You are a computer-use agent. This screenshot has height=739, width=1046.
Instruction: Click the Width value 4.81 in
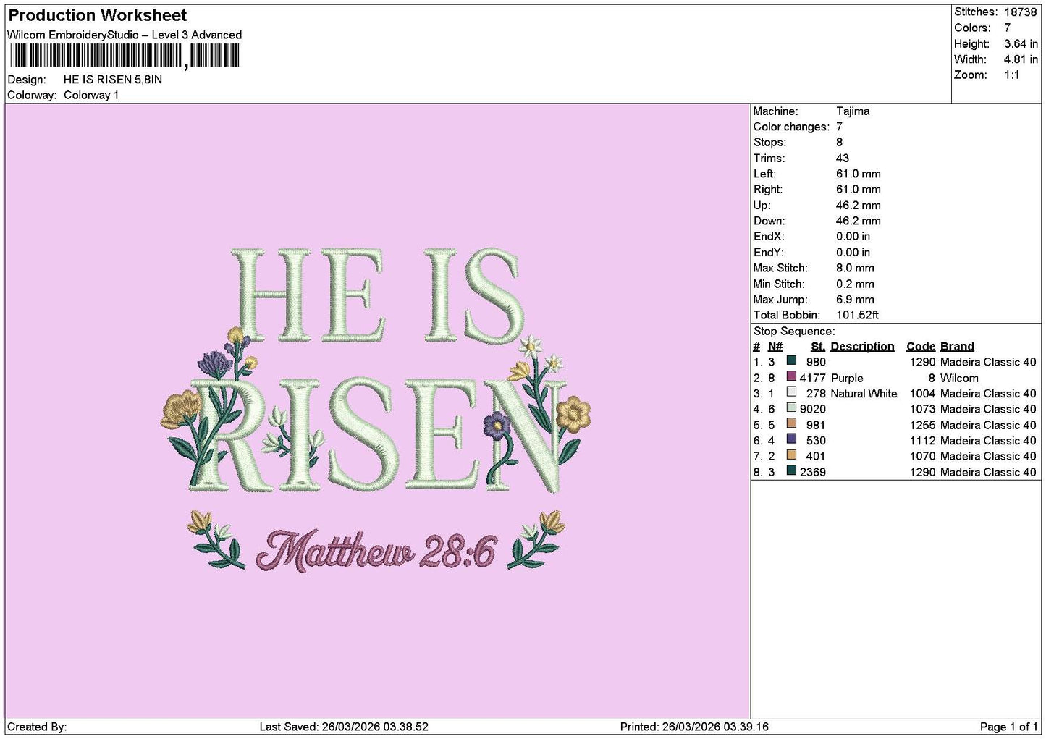point(1021,59)
